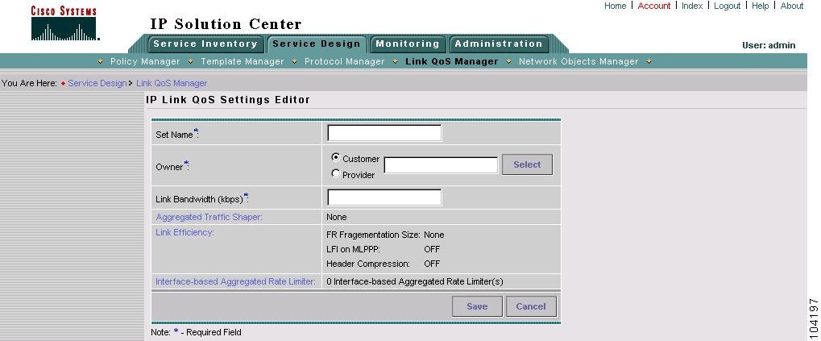Open Protocol Manager submenu item
The image size is (821, 341).
click(x=345, y=61)
